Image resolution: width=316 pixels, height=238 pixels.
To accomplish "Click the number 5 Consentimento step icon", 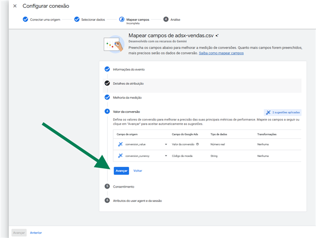I will point(107,187).
